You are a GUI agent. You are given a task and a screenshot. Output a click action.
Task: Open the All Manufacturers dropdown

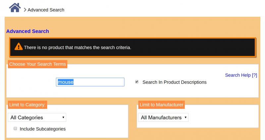tap(163, 118)
